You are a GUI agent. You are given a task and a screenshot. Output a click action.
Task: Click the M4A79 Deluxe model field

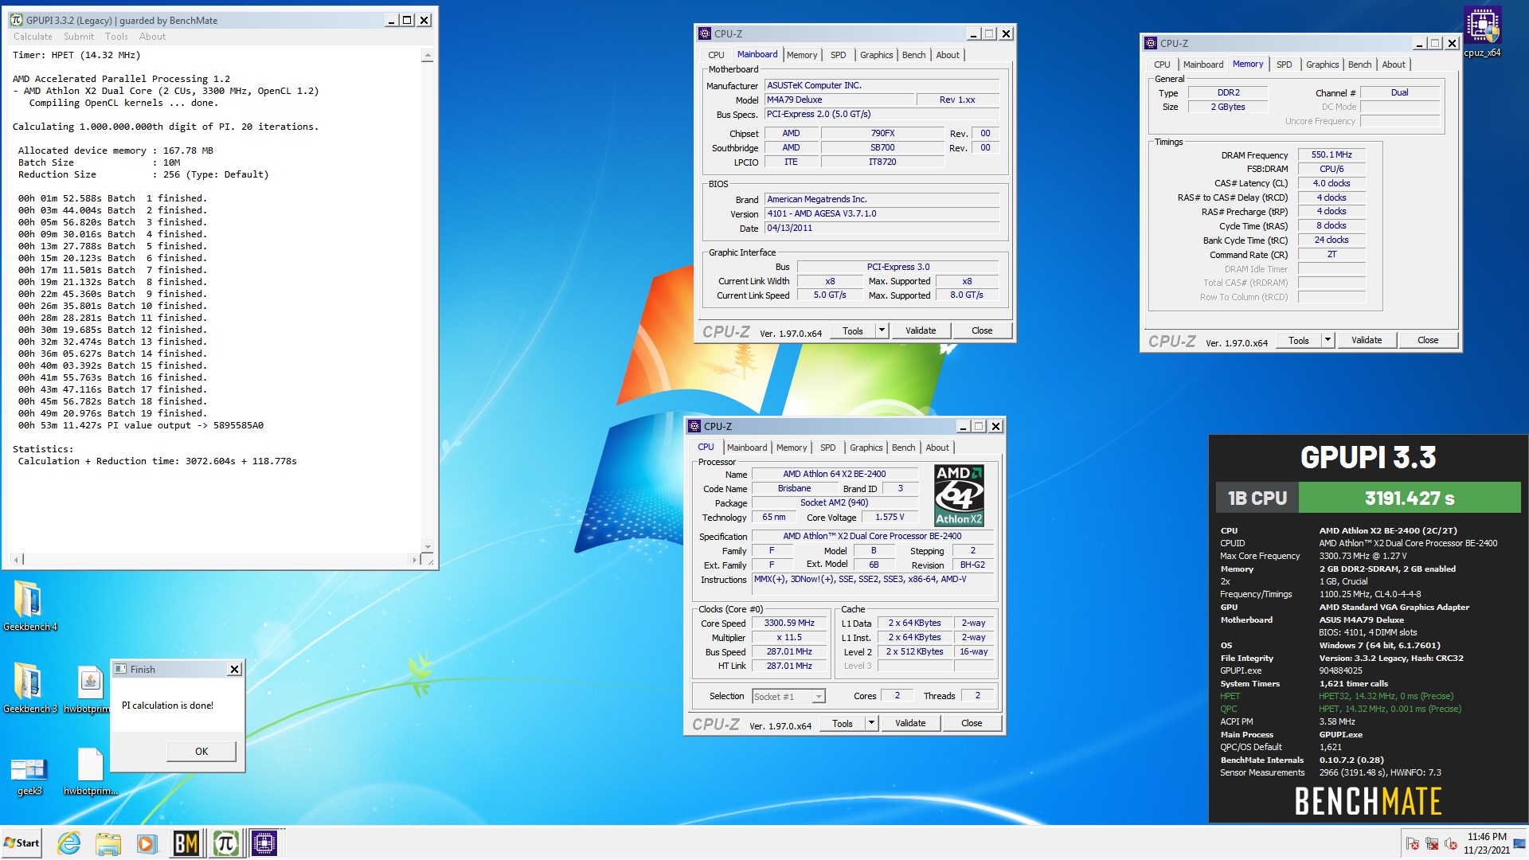coord(839,100)
